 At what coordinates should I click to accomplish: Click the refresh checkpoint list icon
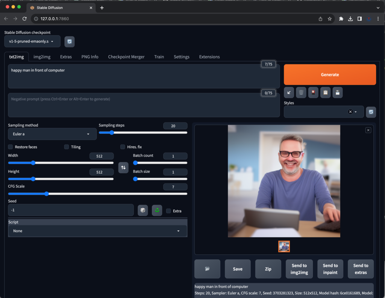[70, 42]
